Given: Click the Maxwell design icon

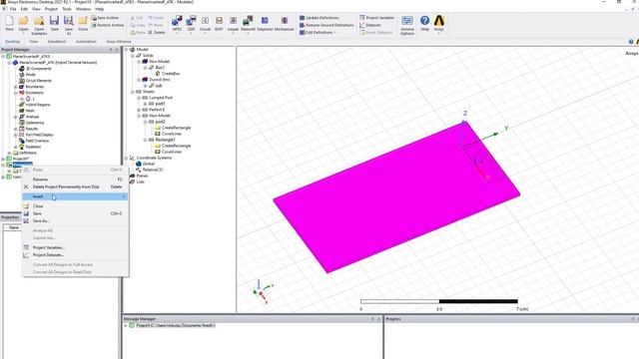Looking at the screenshot, I should pos(248,23).
